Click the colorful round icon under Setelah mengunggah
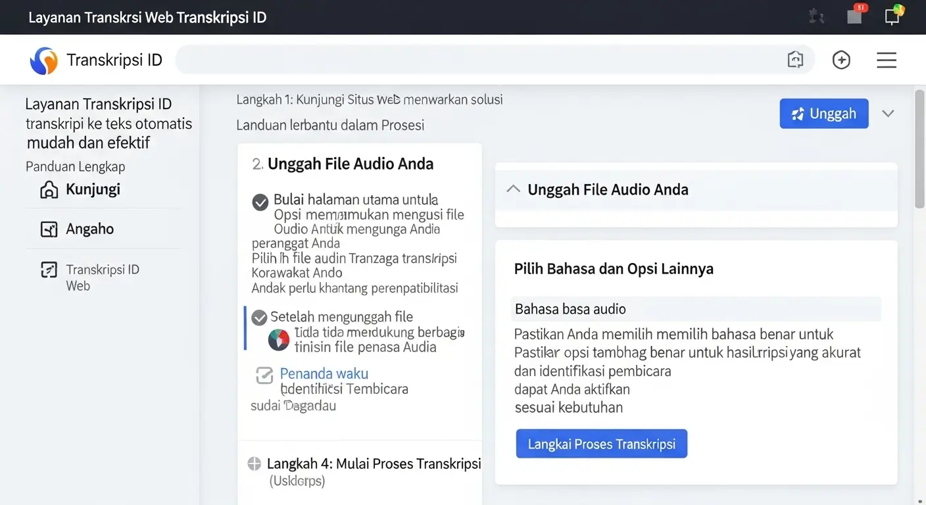 (279, 340)
